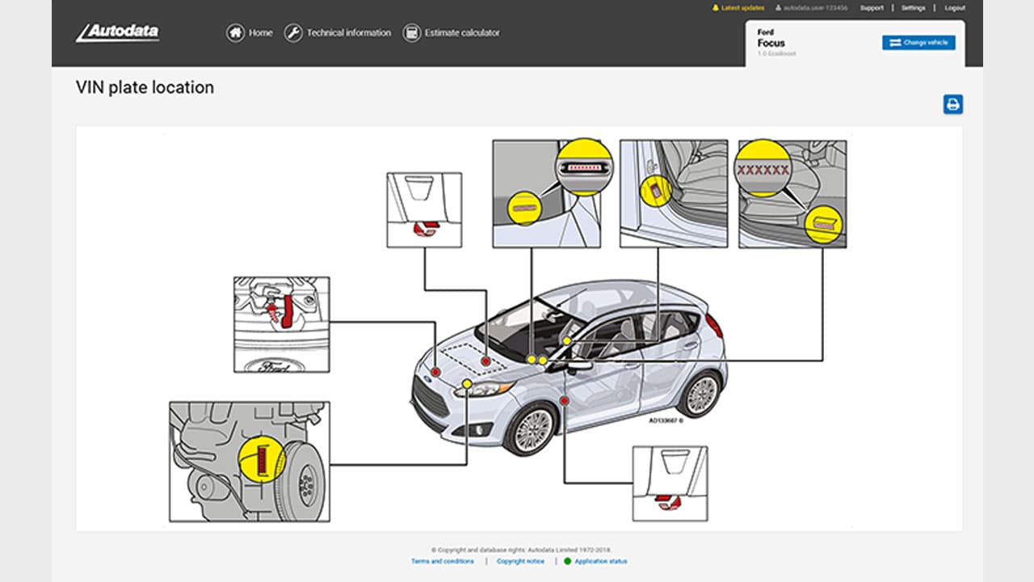Viewport: 1034px width, 582px height.
Task: Click the Support menu item
Action: 871,7
